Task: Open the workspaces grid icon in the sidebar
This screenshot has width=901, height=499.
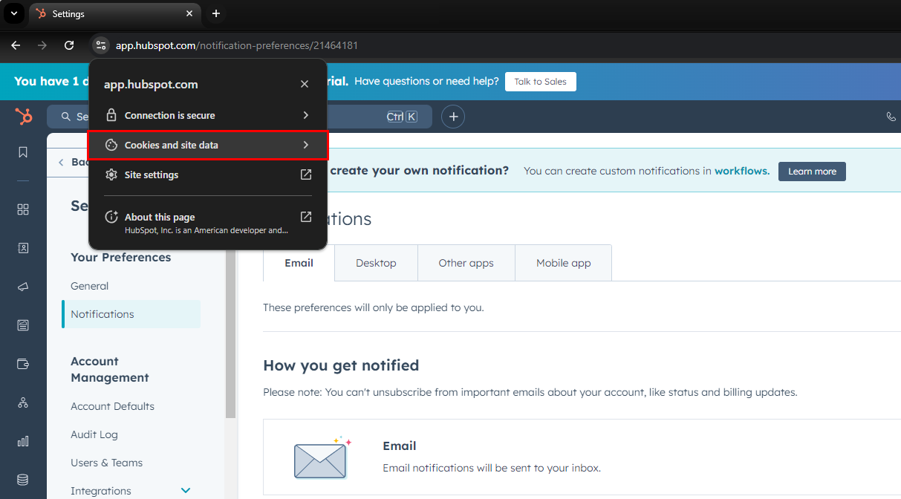Action: tap(23, 209)
